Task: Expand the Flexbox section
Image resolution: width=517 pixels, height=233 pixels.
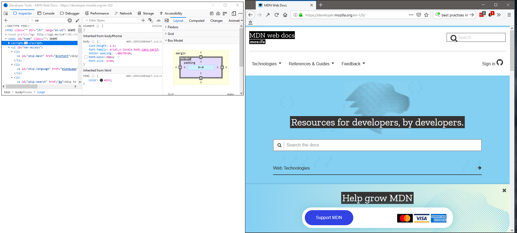Action: coord(173,27)
